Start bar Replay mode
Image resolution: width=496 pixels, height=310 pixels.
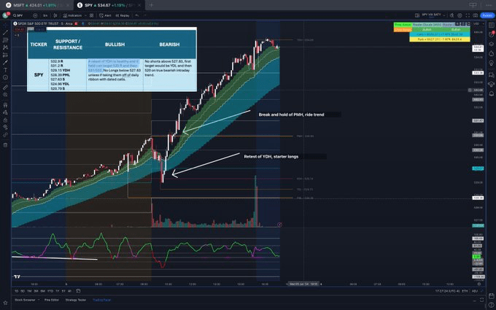(123, 15)
